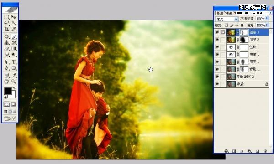Screen dimensions: 274x164
Task: Select the Type tool
Action: click(13, 62)
